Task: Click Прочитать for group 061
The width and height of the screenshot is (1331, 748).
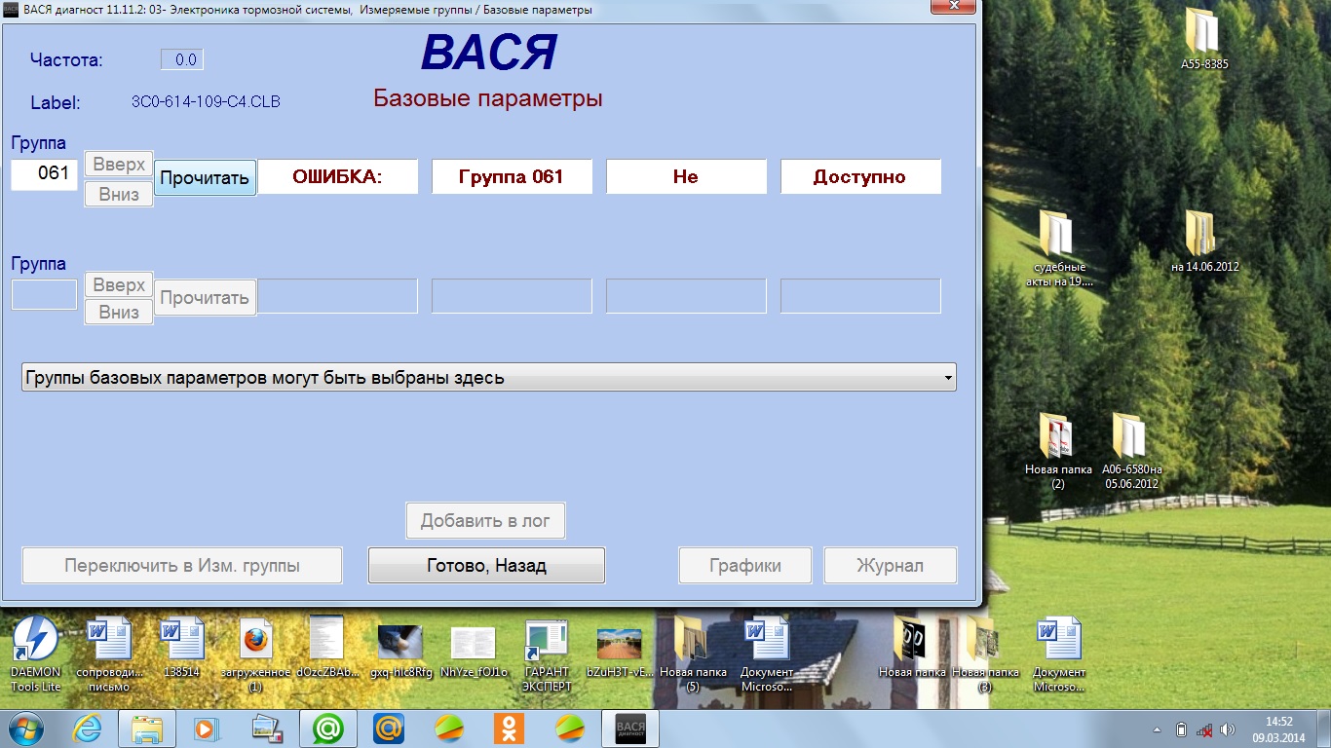Action: point(205,178)
